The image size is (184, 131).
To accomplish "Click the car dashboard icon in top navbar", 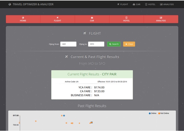I will 134,4.
